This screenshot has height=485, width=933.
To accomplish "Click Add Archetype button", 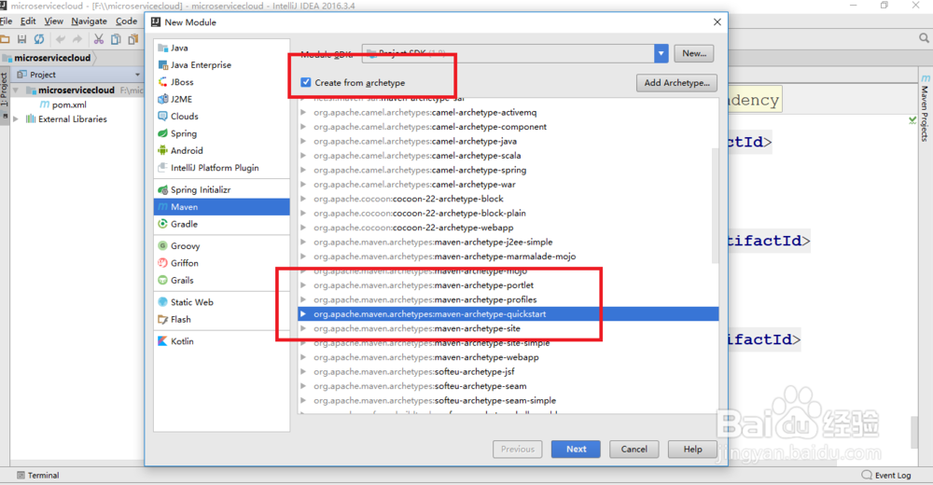I will [x=676, y=83].
